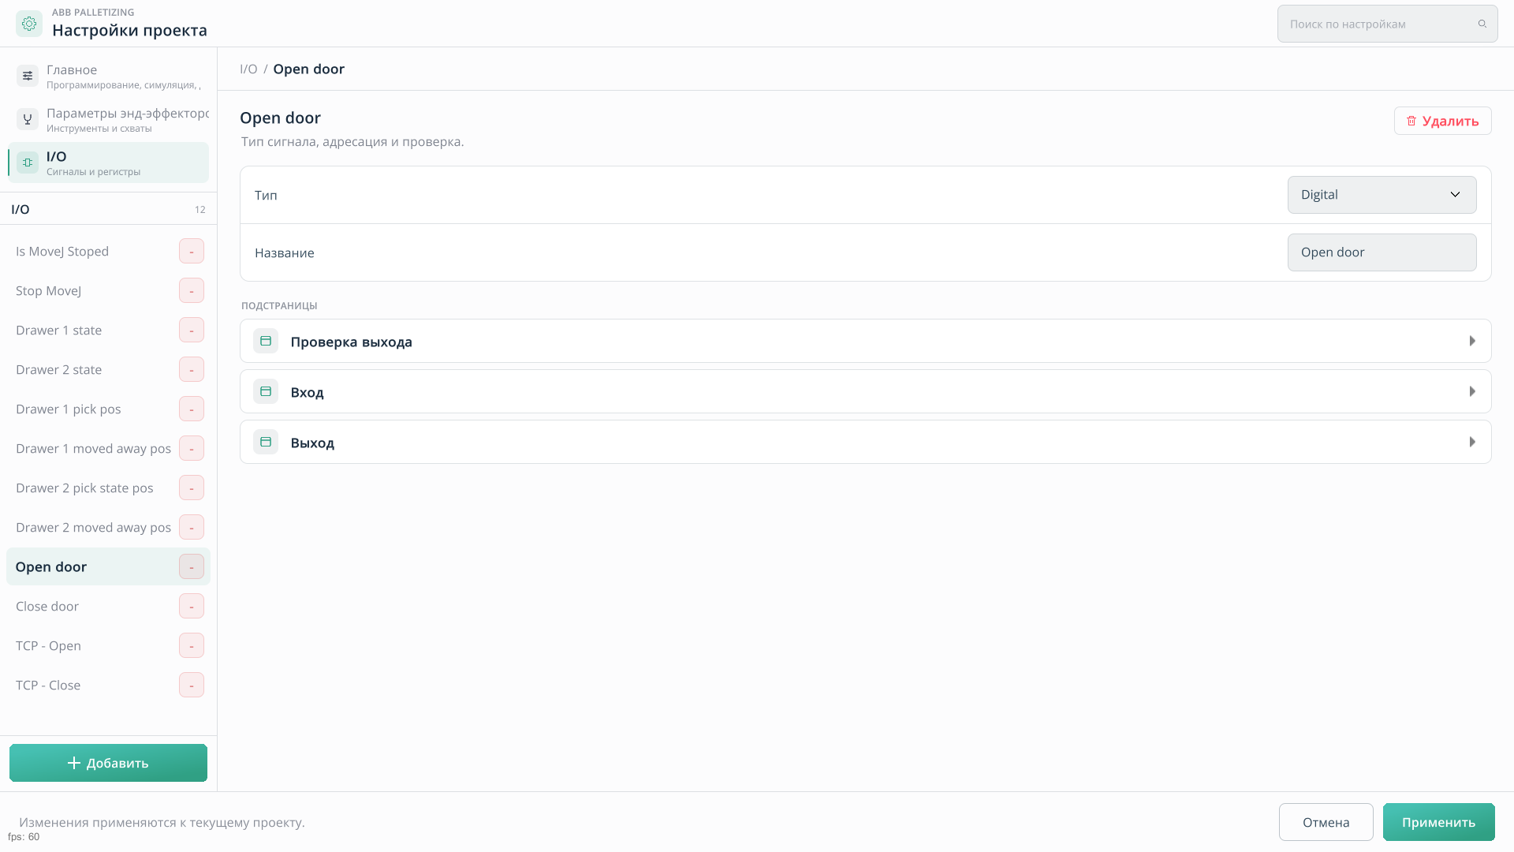Click the Добавить add button
Viewport: 1514px width, 852px height.
click(x=108, y=763)
